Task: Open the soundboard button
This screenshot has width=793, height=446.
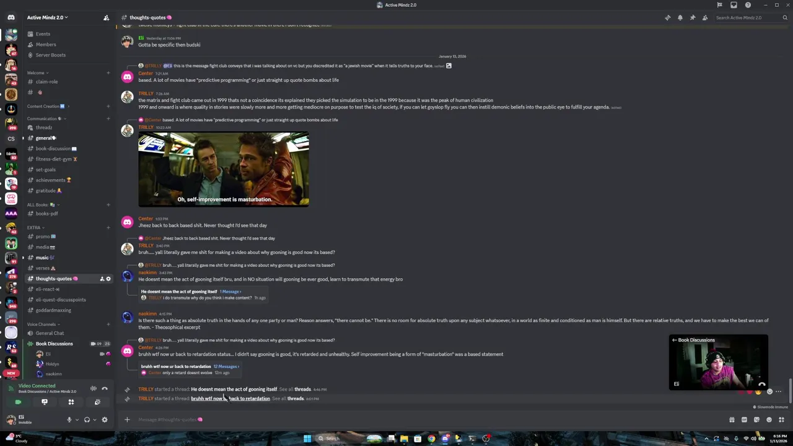Action: pos(97,402)
